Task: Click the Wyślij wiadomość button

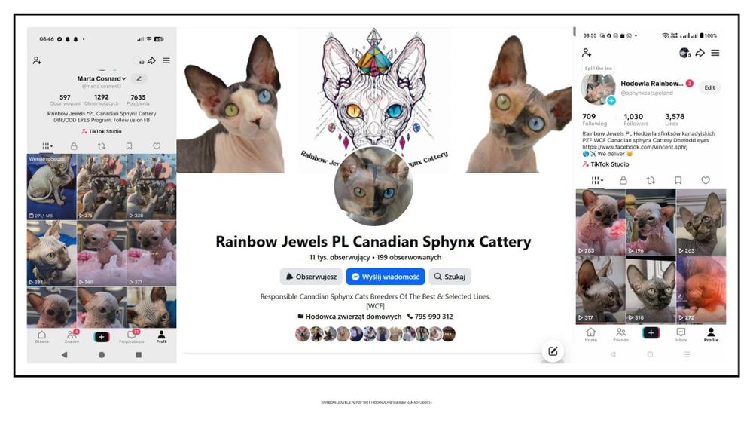Action: click(x=386, y=277)
